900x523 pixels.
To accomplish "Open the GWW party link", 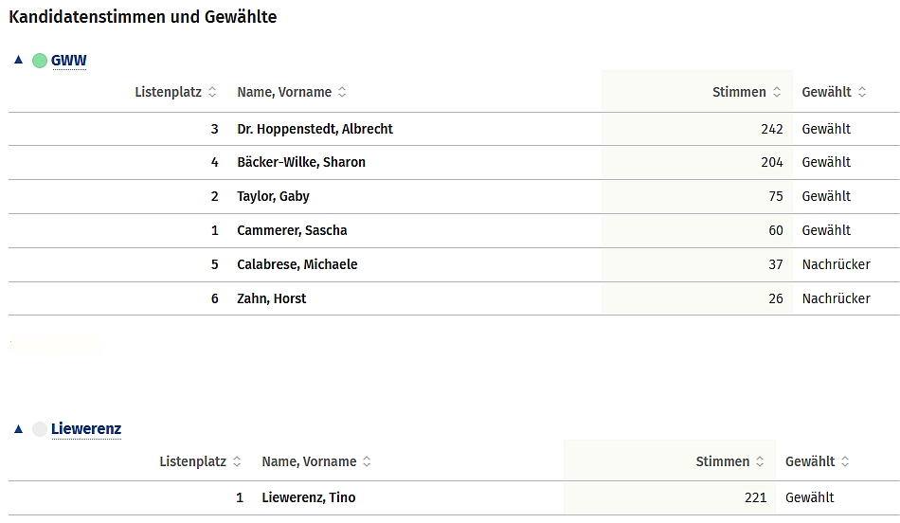I will (x=68, y=61).
